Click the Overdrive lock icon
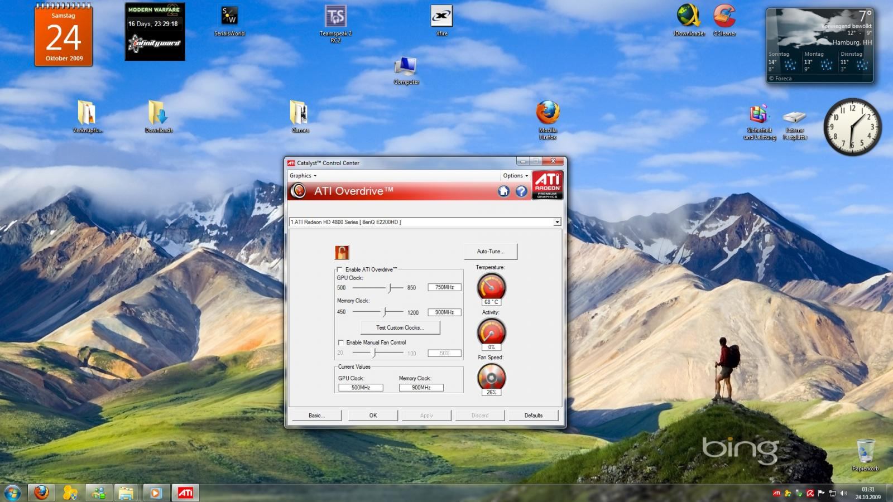The height and width of the screenshot is (502, 893). [342, 253]
